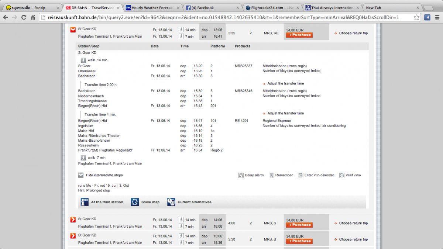
Task: Click the envelope icon beside Hide intermediate stops
Action: 81,175
